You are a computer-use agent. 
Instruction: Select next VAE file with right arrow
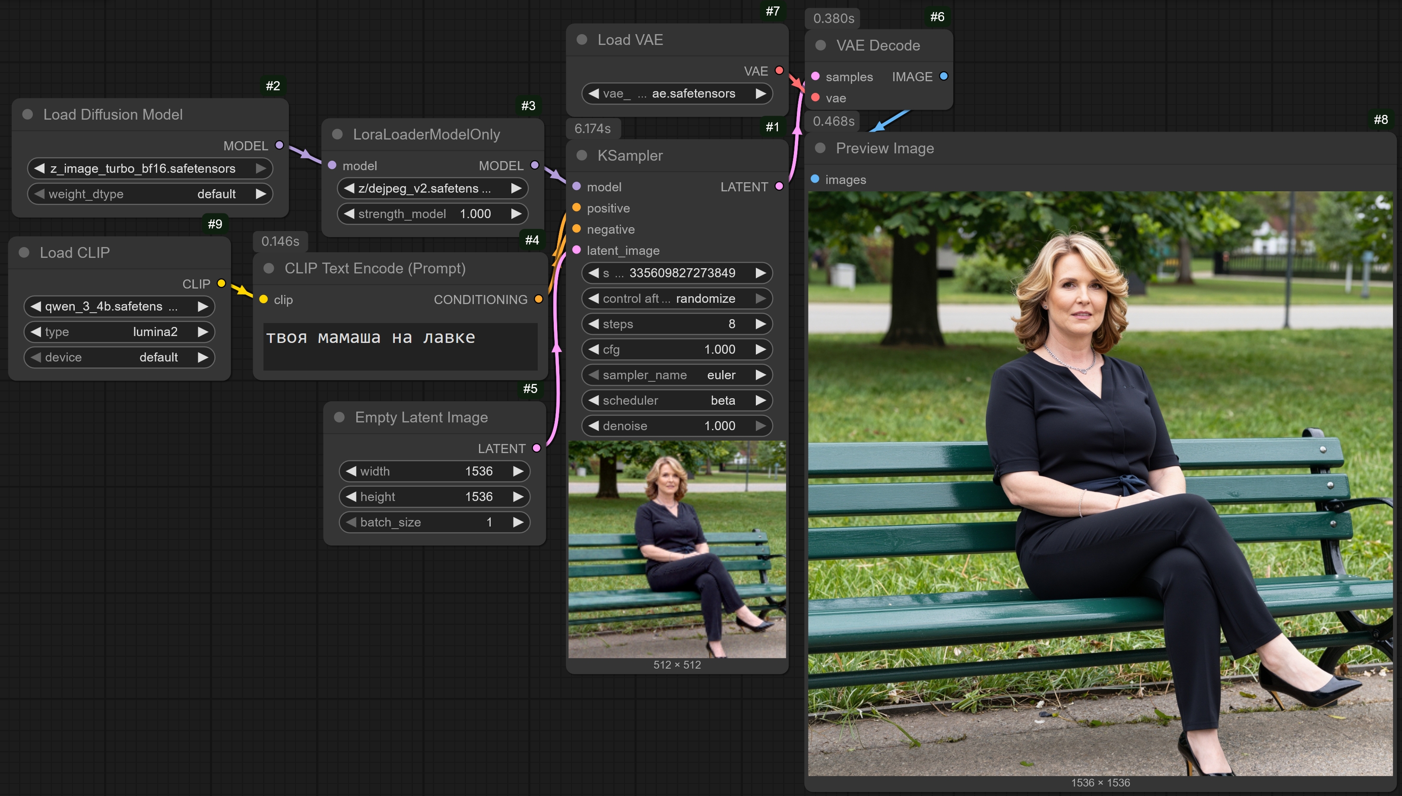[760, 93]
